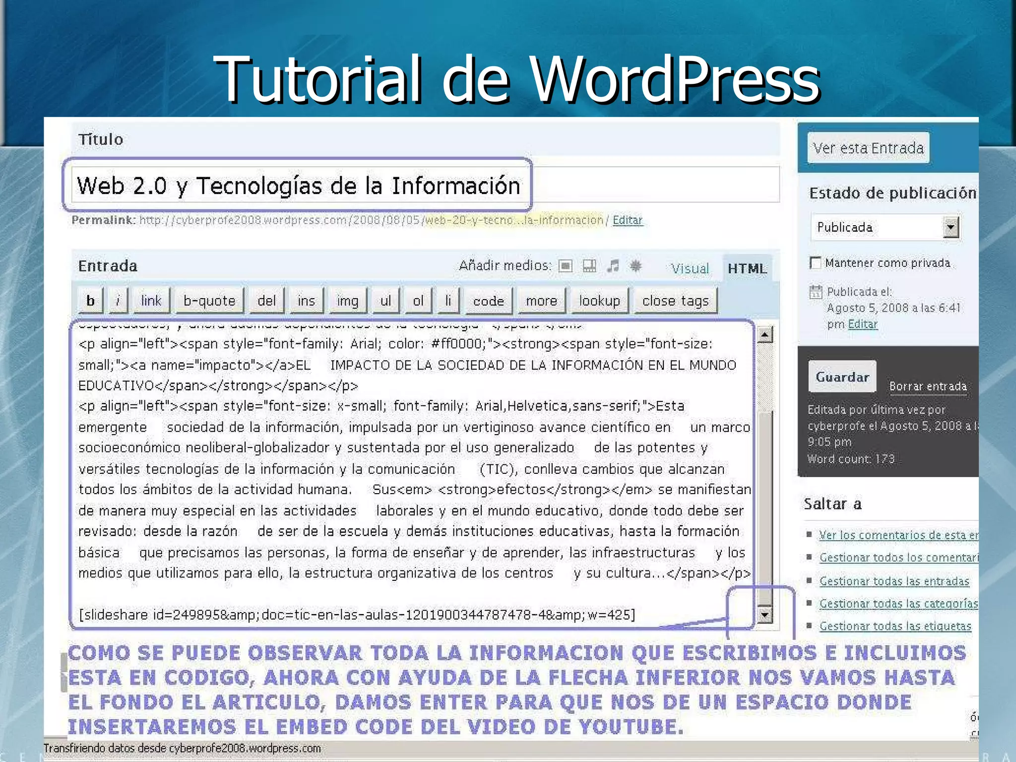
Task: Click the scrollbar up arrow of editor
Action: coord(764,335)
